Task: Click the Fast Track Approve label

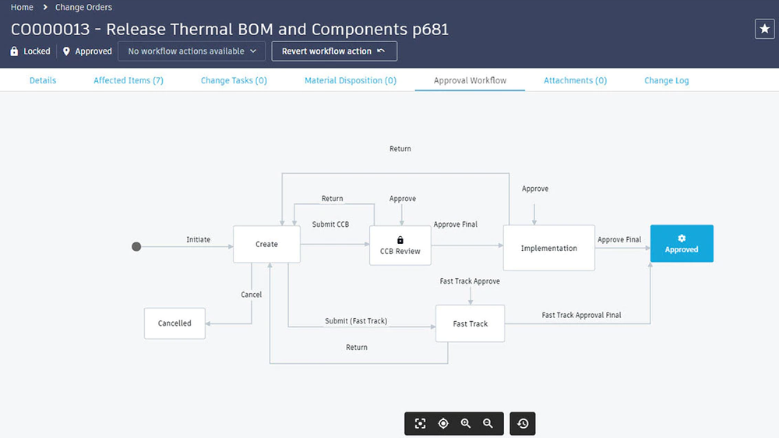Action: [x=470, y=281]
